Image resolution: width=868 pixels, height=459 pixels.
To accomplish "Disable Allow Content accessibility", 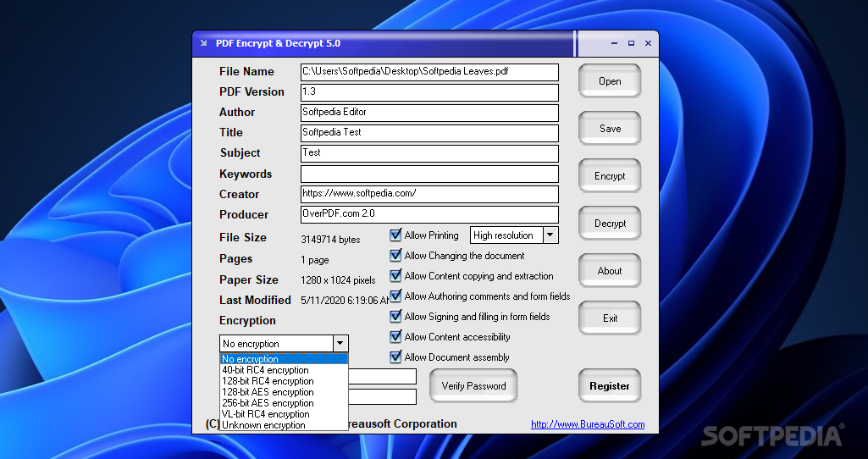I will tap(395, 337).
